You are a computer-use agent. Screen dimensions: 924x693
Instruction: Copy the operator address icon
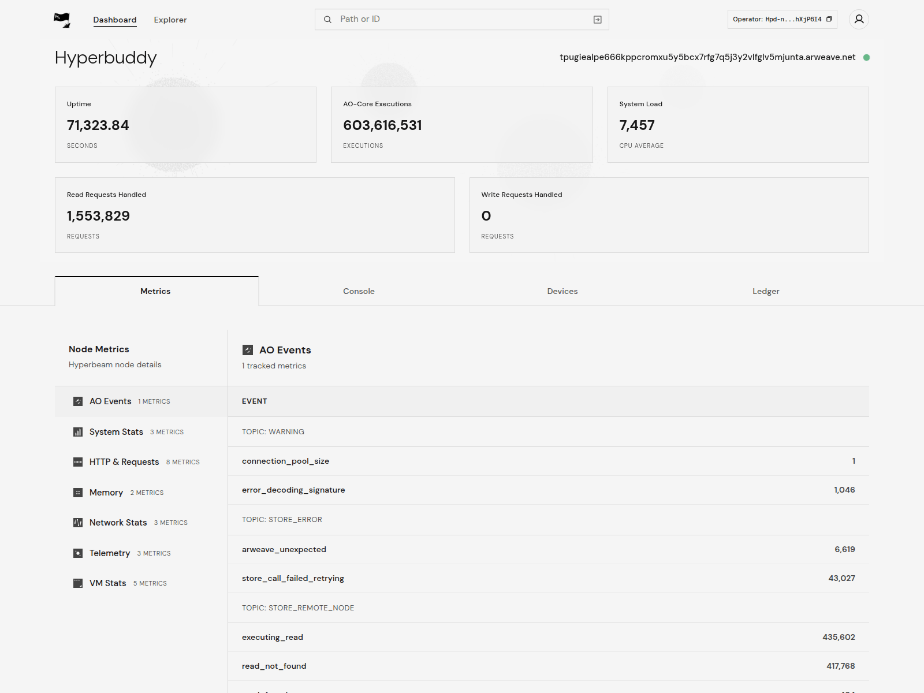(x=829, y=19)
